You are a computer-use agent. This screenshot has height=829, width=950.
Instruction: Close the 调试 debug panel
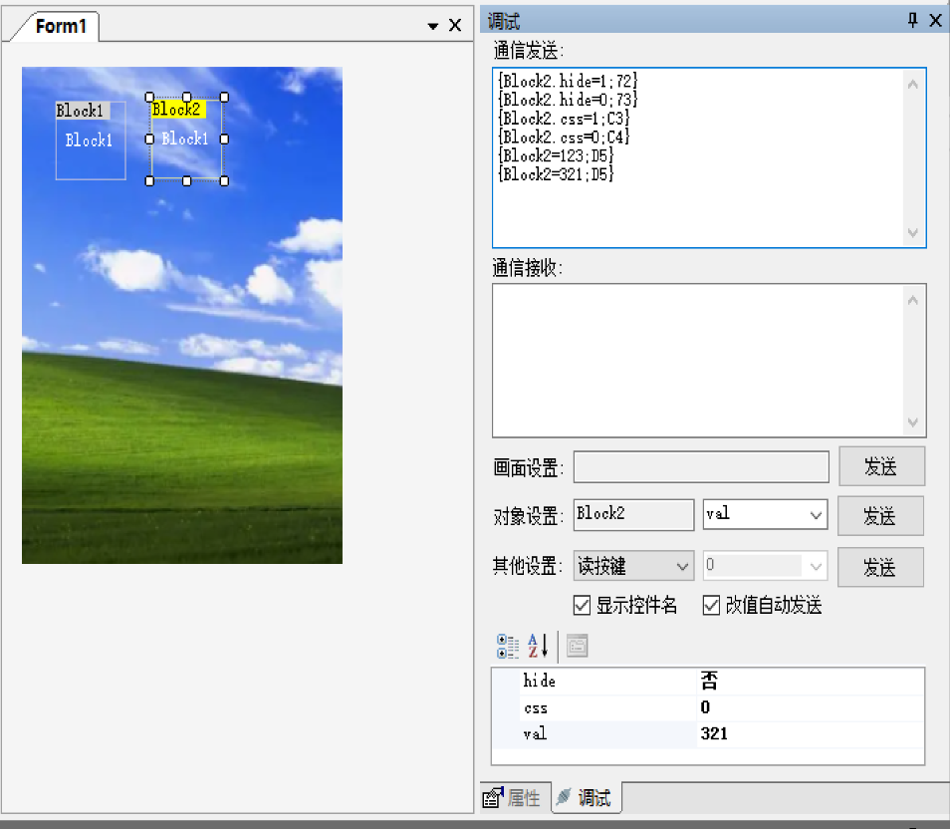click(x=935, y=21)
